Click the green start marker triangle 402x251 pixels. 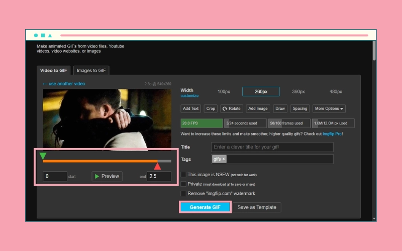click(x=43, y=156)
